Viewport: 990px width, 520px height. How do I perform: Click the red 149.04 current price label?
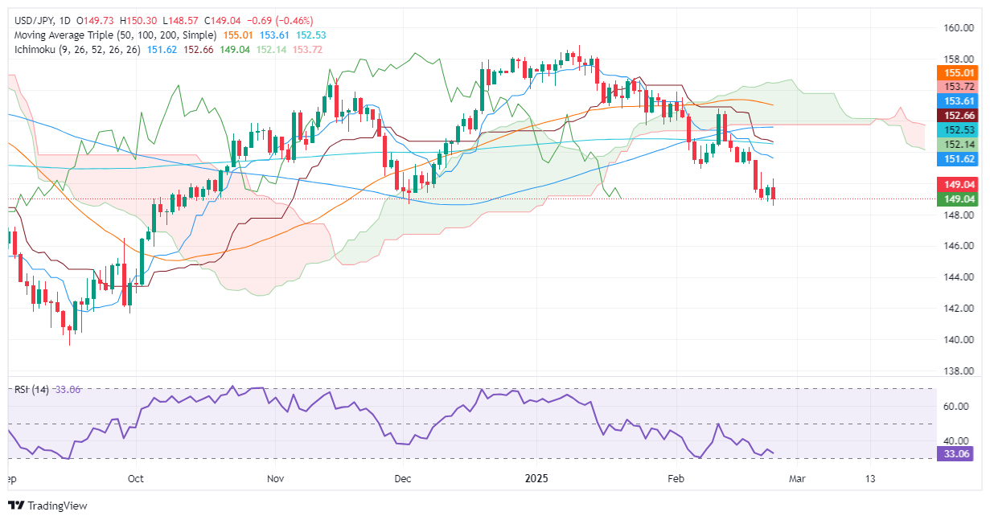tap(955, 184)
